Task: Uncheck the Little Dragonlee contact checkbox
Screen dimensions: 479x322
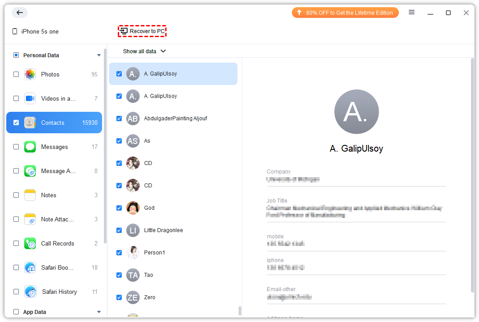Action: coord(119,230)
